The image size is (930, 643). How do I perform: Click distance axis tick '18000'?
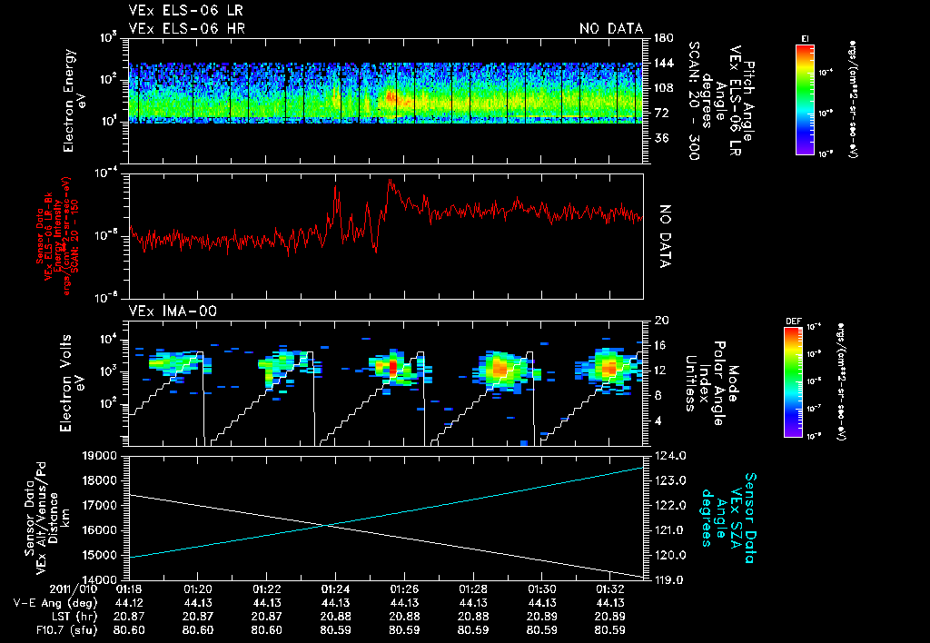coord(100,481)
